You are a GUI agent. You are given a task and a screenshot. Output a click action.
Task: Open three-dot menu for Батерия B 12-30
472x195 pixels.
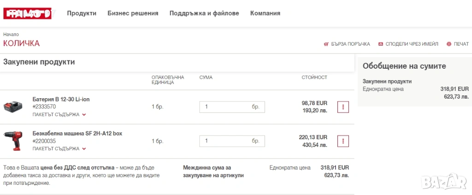(343, 107)
